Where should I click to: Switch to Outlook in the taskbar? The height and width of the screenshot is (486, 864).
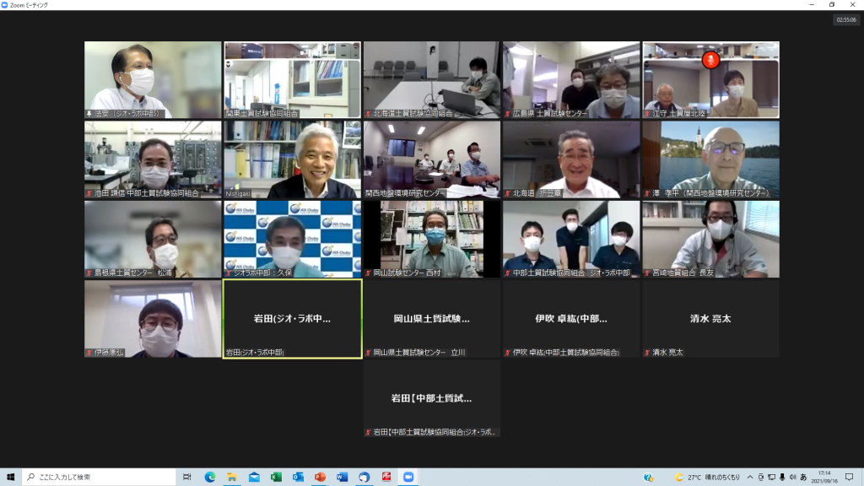tap(298, 477)
